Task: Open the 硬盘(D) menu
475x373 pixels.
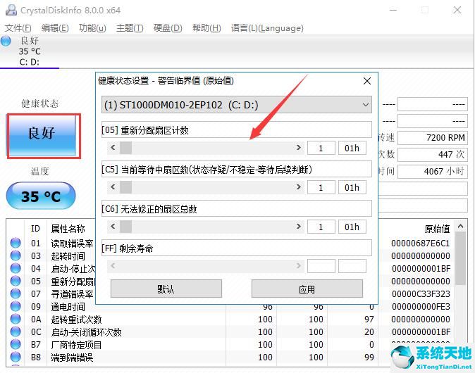Action: [x=168, y=28]
